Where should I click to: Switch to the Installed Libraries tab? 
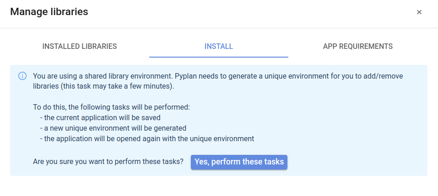point(80,46)
